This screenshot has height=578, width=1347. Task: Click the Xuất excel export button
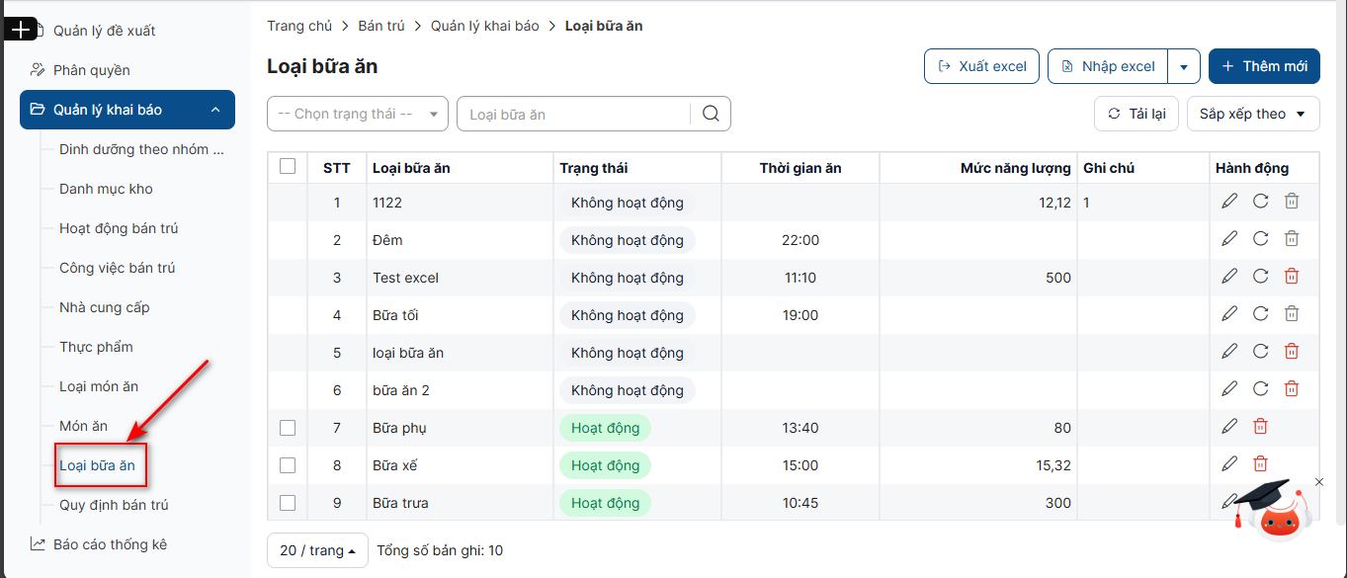pos(981,66)
